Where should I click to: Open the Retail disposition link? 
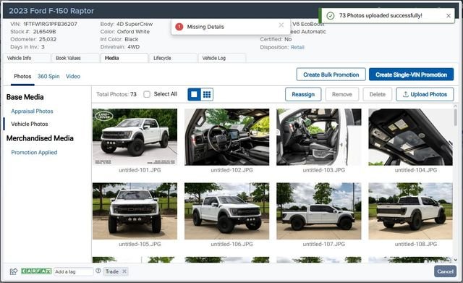(297, 47)
